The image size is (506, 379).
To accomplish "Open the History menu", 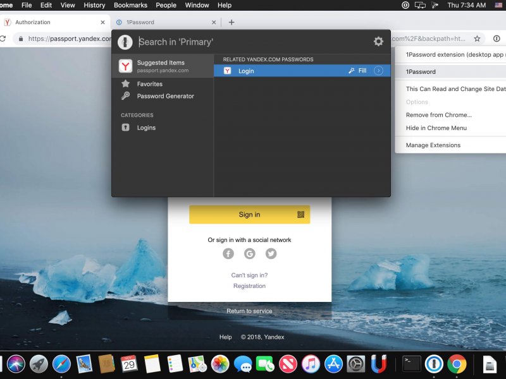I will (94, 5).
